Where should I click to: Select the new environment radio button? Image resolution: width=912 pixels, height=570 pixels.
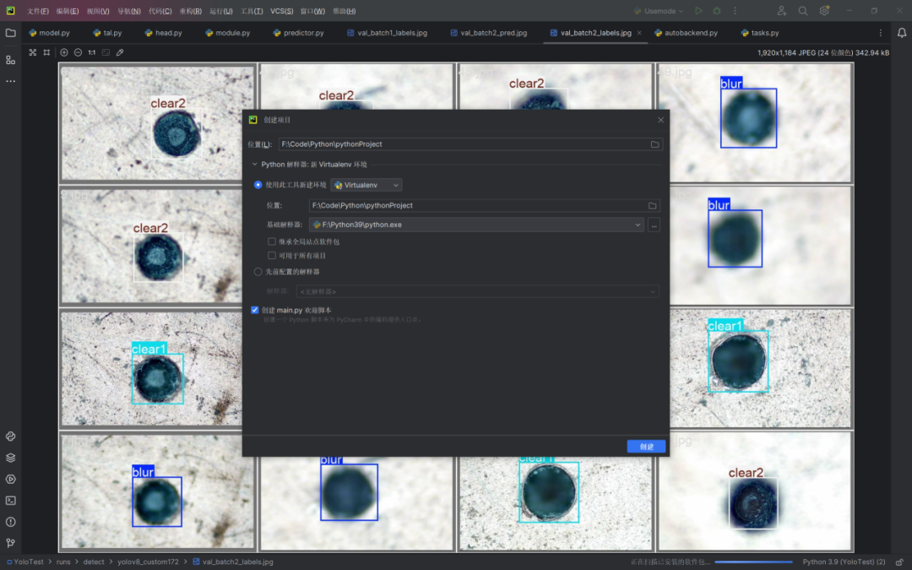click(258, 185)
